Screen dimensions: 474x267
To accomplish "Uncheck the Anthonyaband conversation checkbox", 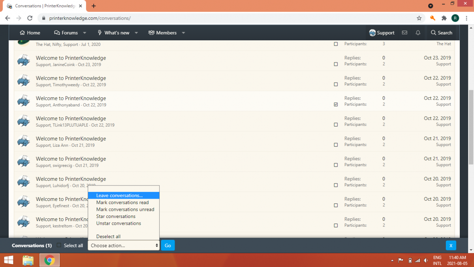I will [x=336, y=104].
